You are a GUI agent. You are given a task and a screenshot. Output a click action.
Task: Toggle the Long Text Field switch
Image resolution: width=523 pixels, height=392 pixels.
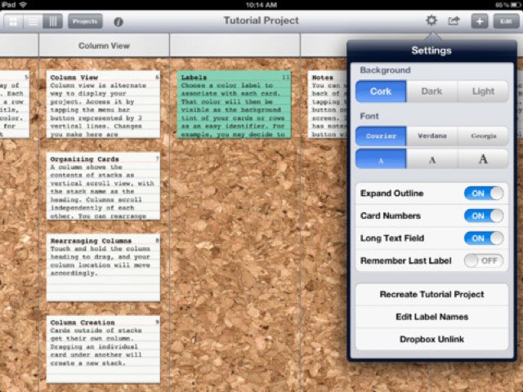[x=483, y=238]
